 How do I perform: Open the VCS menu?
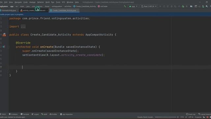[63, 2]
